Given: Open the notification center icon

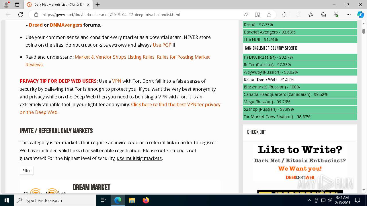Looking at the screenshot, I should tap(358, 200).
